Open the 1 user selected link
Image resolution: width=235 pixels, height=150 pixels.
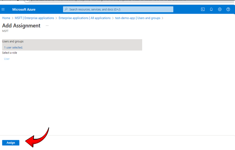point(14,48)
